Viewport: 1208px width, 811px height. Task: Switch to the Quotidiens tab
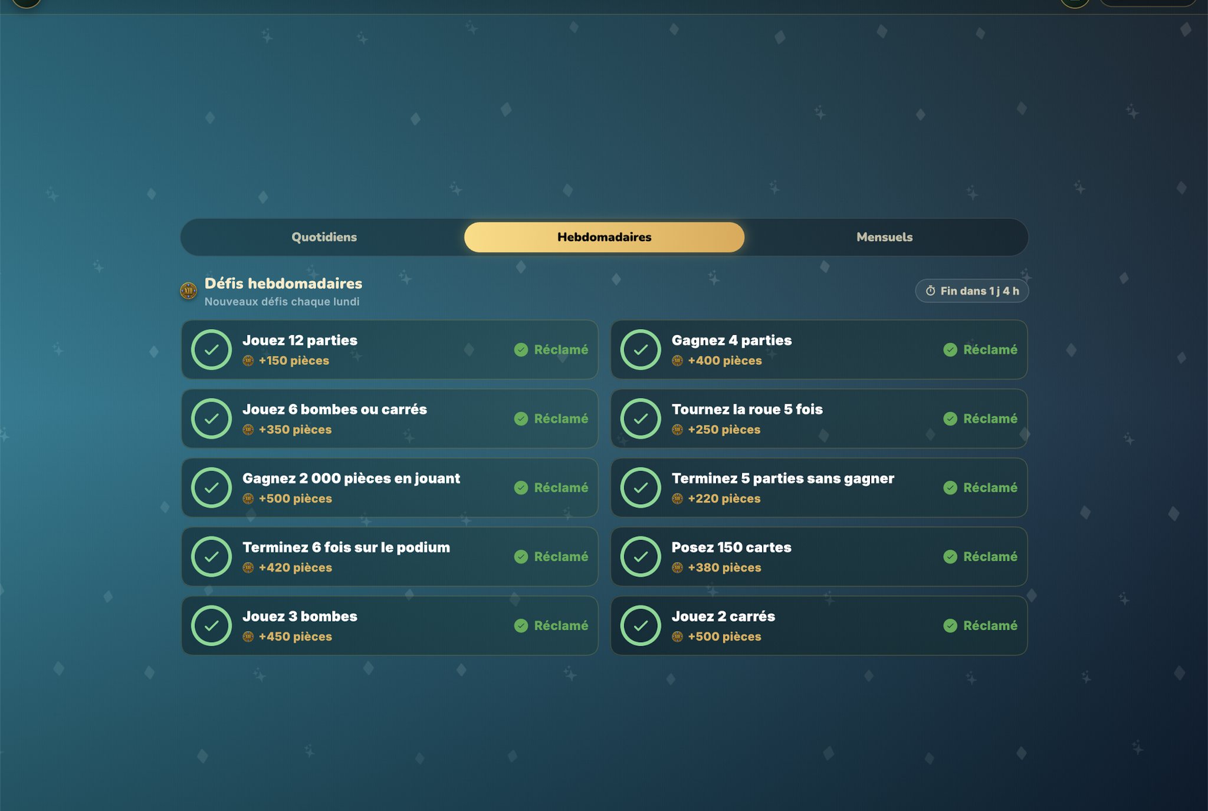[x=324, y=237]
